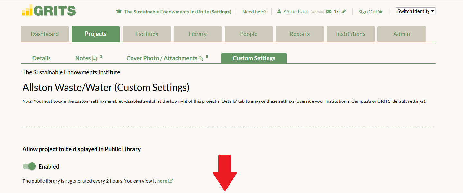Viewport: 463px width, 193px height.
Task: Click the user silhouette icon beside Aaron Karp
Action: pyautogui.click(x=279, y=12)
